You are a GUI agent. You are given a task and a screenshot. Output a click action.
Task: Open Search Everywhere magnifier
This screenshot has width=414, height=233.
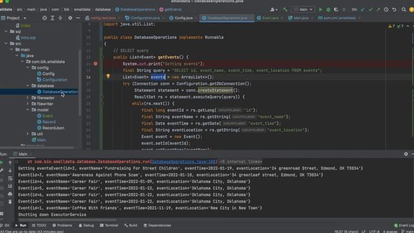pyautogui.click(x=404, y=10)
